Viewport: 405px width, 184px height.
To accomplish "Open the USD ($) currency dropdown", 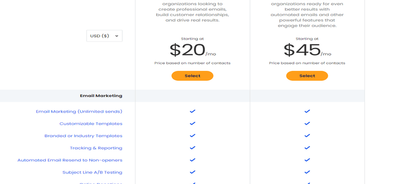I will [104, 36].
